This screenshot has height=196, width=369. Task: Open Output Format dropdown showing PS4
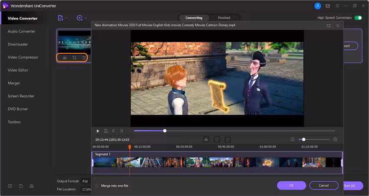(x=86, y=181)
